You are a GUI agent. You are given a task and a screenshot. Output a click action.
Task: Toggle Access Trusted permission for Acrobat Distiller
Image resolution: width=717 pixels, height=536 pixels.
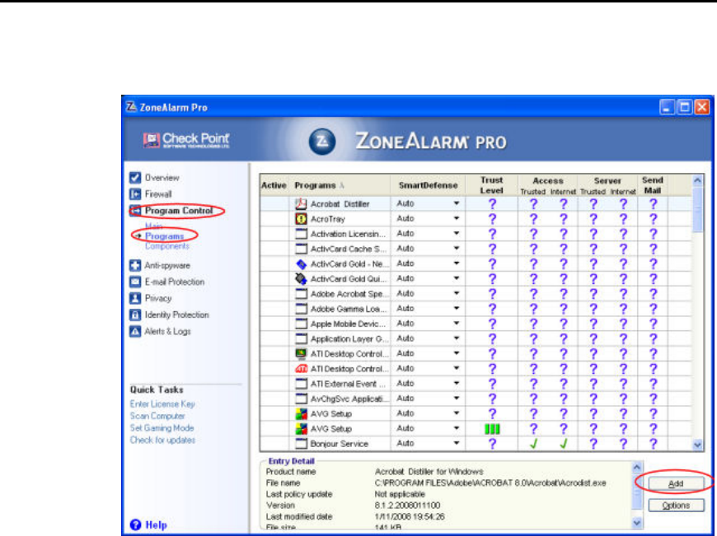(533, 204)
